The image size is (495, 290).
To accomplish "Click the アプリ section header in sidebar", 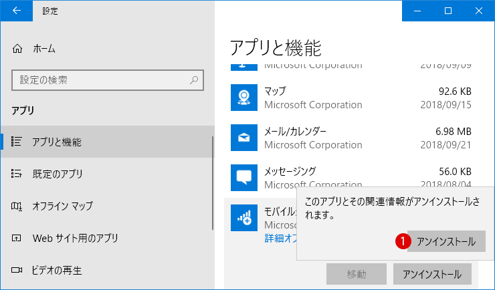I will [23, 110].
